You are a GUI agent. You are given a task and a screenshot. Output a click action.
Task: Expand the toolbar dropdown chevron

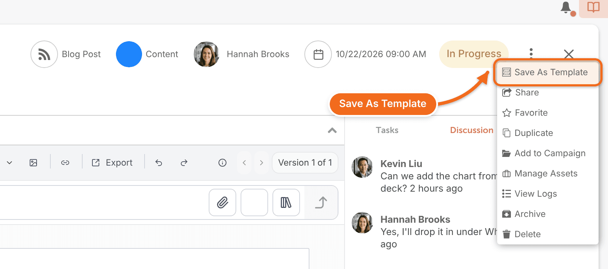[10, 163]
